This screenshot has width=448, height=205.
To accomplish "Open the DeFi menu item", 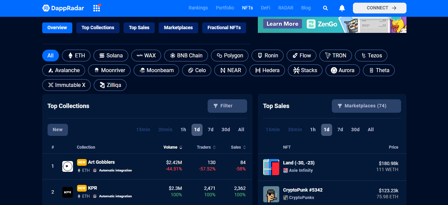I will (x=266, y=8).
